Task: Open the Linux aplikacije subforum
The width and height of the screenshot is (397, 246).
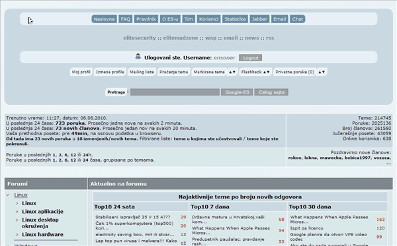Action: coord(42,212)
